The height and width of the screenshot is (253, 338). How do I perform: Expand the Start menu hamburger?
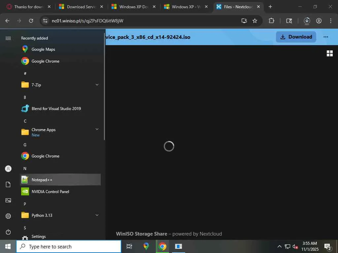click(x=8, y=38)
